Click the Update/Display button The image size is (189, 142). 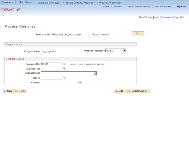click(x=138, y=91)
